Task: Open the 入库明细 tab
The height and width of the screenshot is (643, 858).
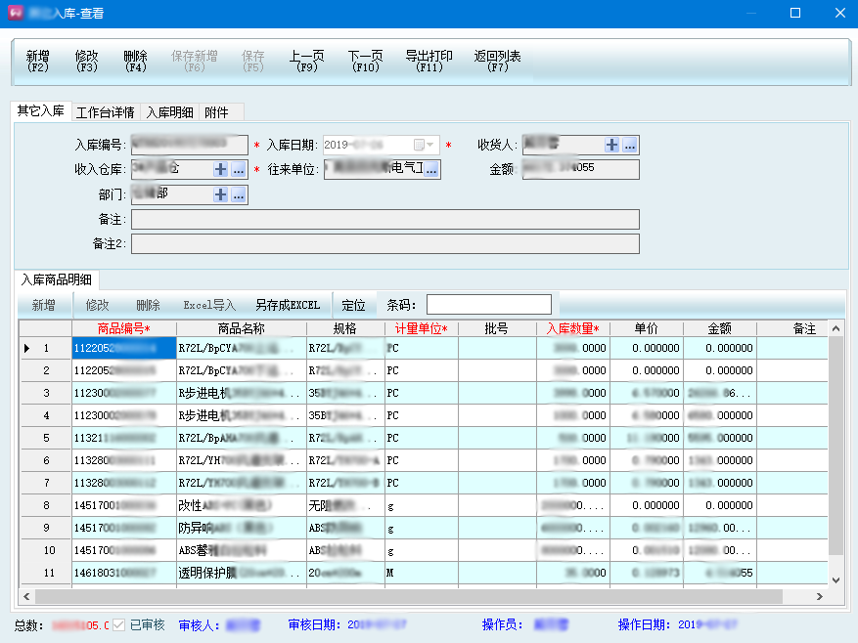Action: point(169,112)
